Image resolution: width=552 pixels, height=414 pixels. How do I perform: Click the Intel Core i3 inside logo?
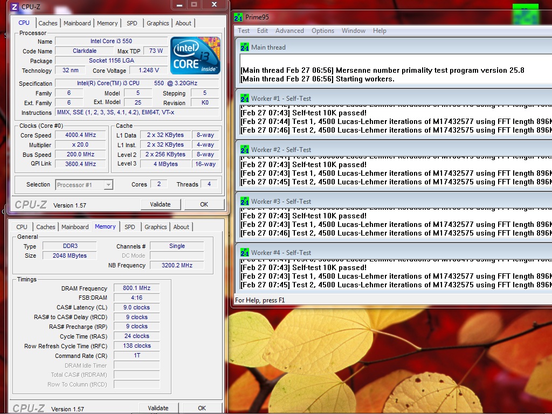195,56
